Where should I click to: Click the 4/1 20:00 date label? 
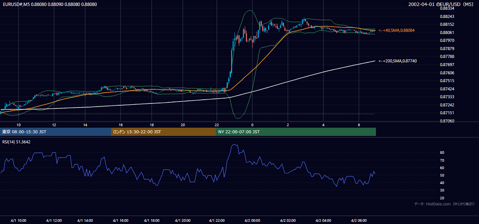[183, 221]
